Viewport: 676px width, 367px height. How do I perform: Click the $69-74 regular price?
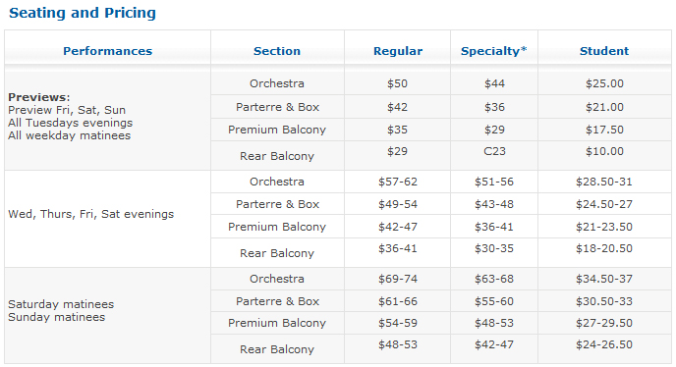pyautogui.click(x=398, y=279)
